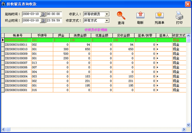Click the 实收金额 column header
The image size is (192, 133).
pos(124,36)
